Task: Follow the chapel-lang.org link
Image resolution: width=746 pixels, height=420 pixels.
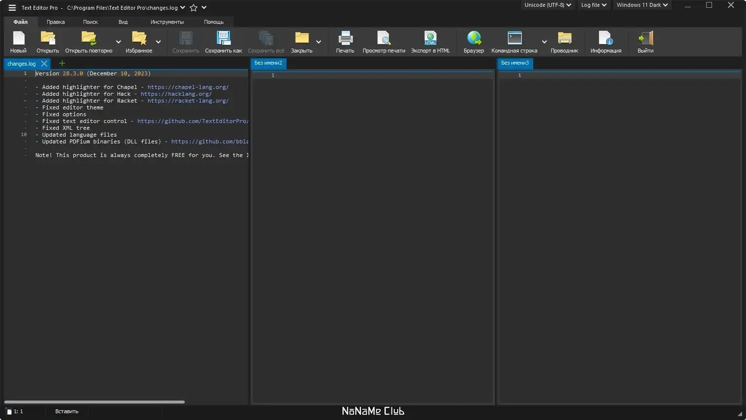Action: (x=188, y=87)
